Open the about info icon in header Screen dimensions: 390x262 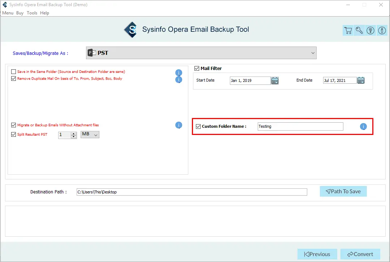[382, 31]
